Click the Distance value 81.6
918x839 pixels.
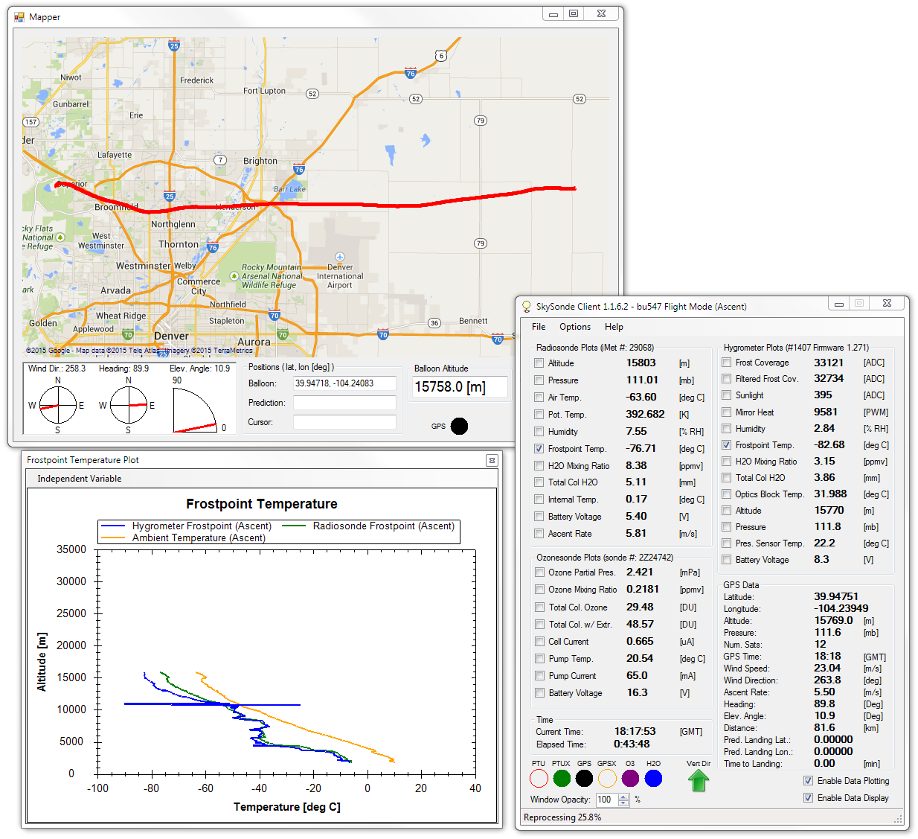pyautogui.click(x=824, y=727)
